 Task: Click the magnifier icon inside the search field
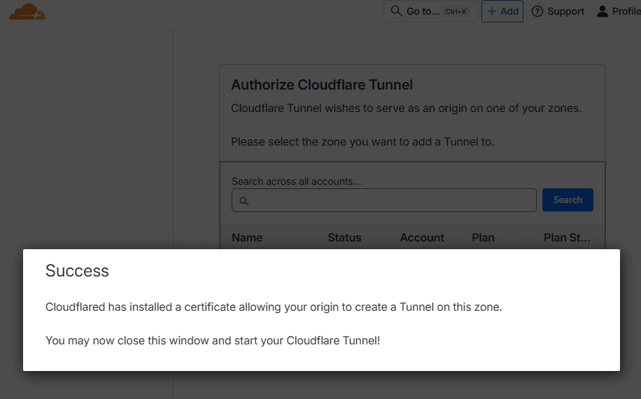coord(244,201)
